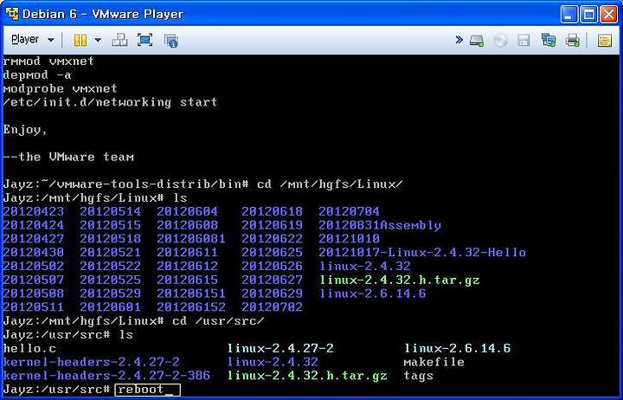Expand hidden toolbar items with the double chevron

pos(459,39)
